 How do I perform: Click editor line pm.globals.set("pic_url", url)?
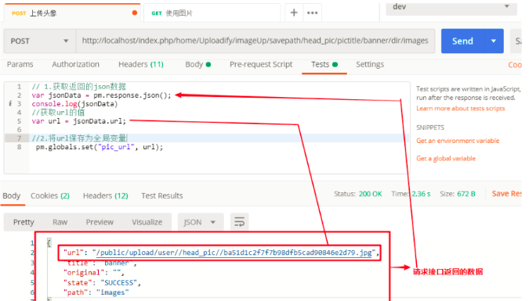pos(100,147)
